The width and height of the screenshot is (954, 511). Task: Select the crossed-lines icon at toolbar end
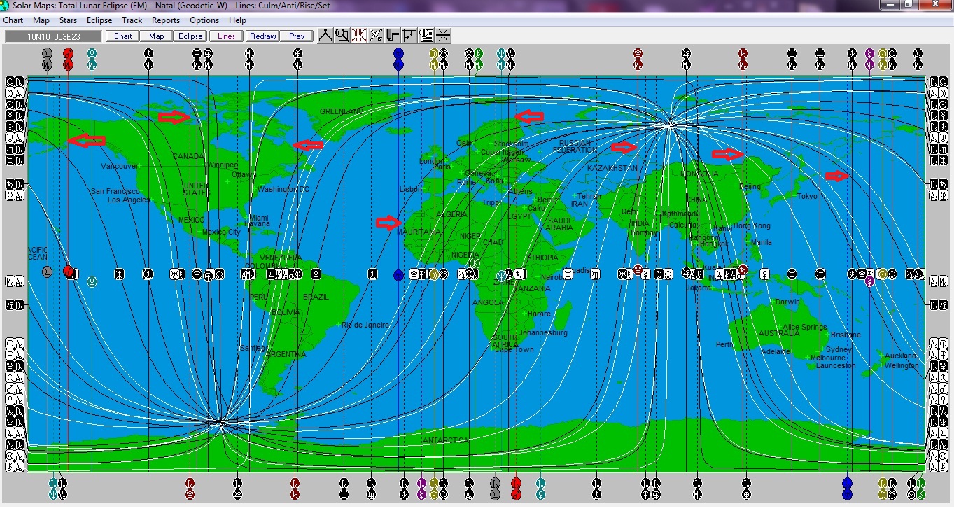(443, 36)
